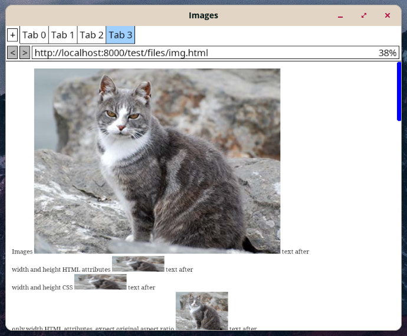Click the 38% zoom indicator in address bar
407x336 pixels.
(388, 53)
